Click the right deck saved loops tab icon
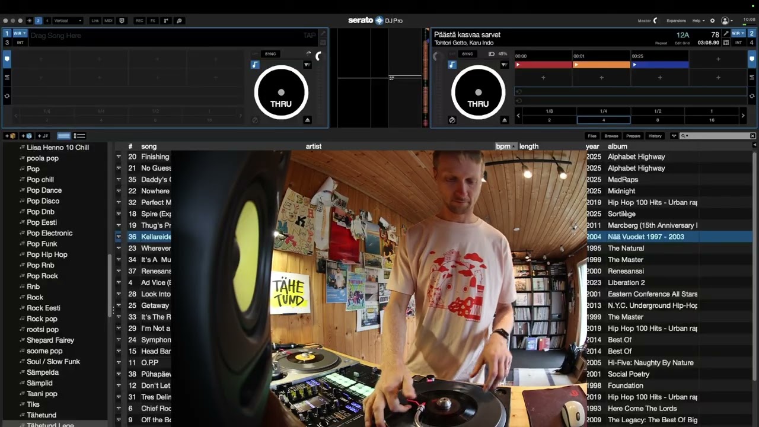This screenshot has height=427, width=759. [752, 77]
